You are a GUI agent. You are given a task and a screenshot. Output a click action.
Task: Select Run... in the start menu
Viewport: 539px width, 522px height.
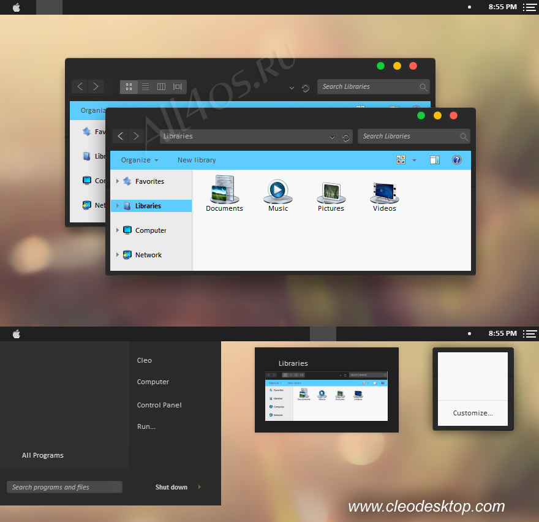[146, 426]
